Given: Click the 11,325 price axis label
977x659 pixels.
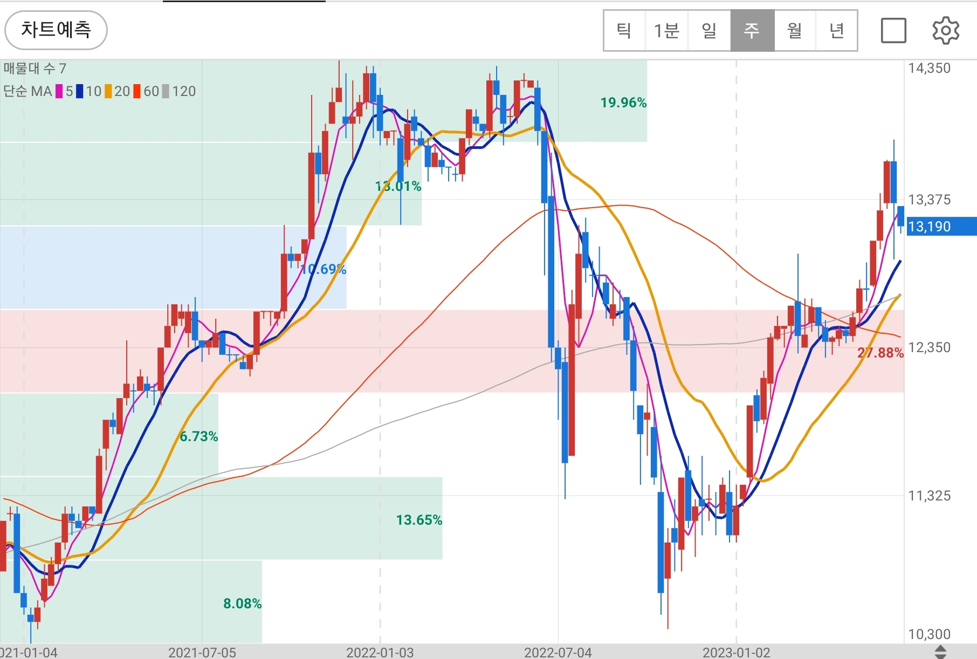Looking at the screenshot, I should pos(930,496).
